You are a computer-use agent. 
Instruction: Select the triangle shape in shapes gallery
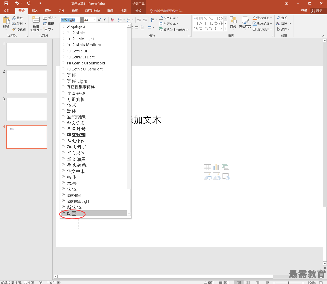(201, 24)
